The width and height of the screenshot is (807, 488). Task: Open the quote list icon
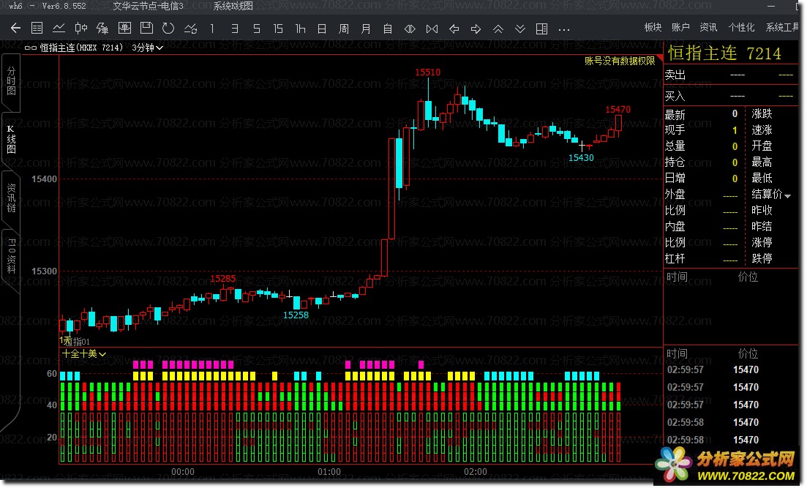(37, 29)
